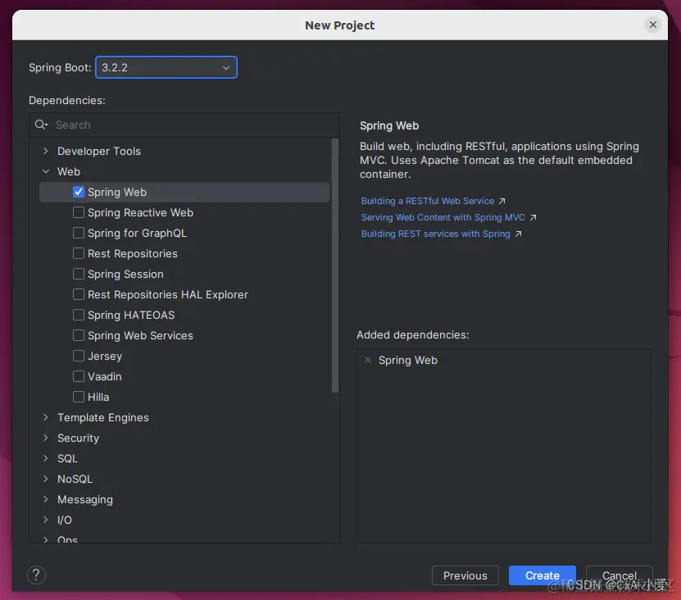
Task: Expand the Security category
Action: pos(46,438)
